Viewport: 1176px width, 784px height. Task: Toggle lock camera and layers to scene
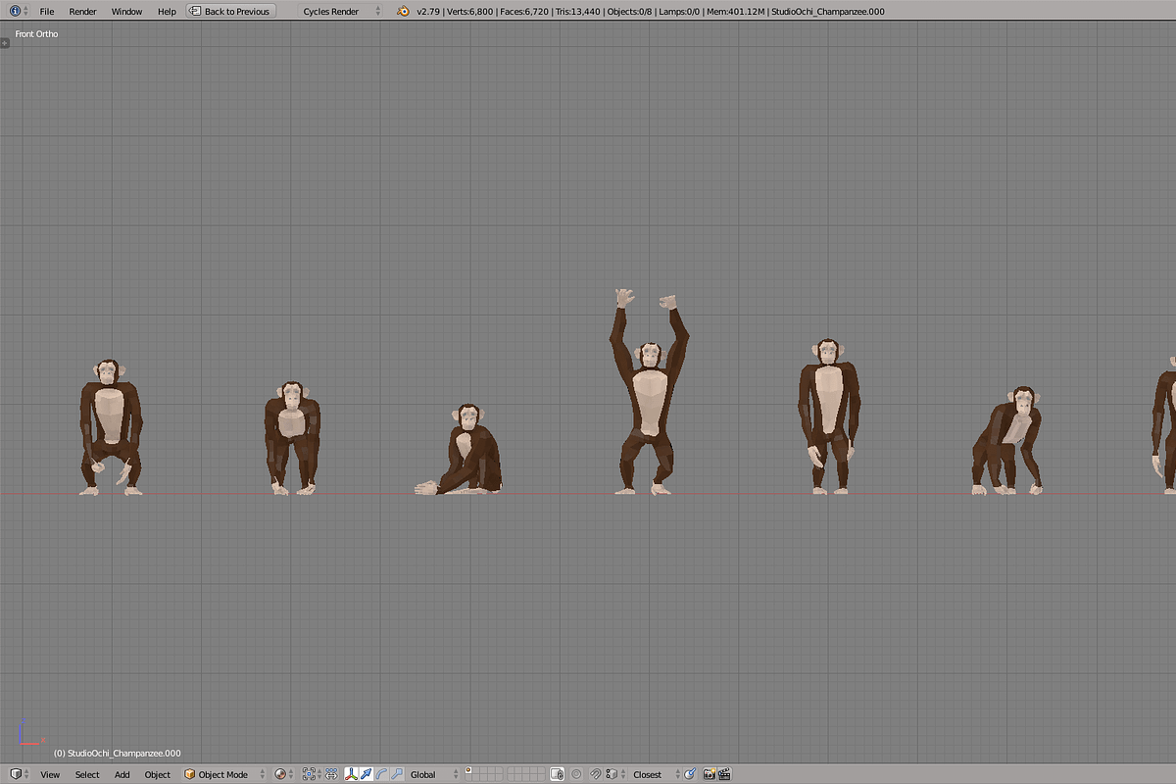pyautogui.click(x=557, y=774)
